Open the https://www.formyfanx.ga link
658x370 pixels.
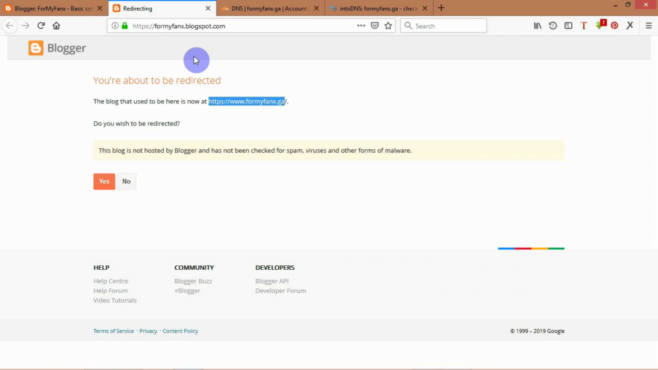247,101
